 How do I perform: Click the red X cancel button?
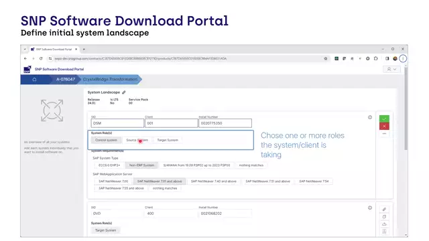(384, 126)
